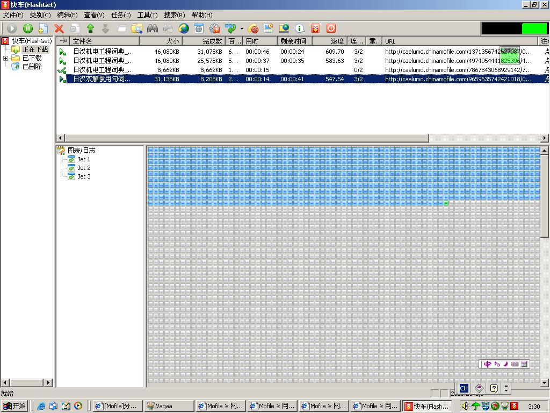Click the CH language bar indicator
Image resolution: width=550 pixels, height=413 pixels.
464,388
